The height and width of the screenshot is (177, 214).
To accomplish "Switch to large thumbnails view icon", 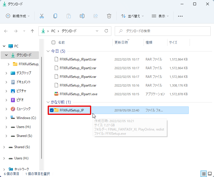I will (210, 174).
